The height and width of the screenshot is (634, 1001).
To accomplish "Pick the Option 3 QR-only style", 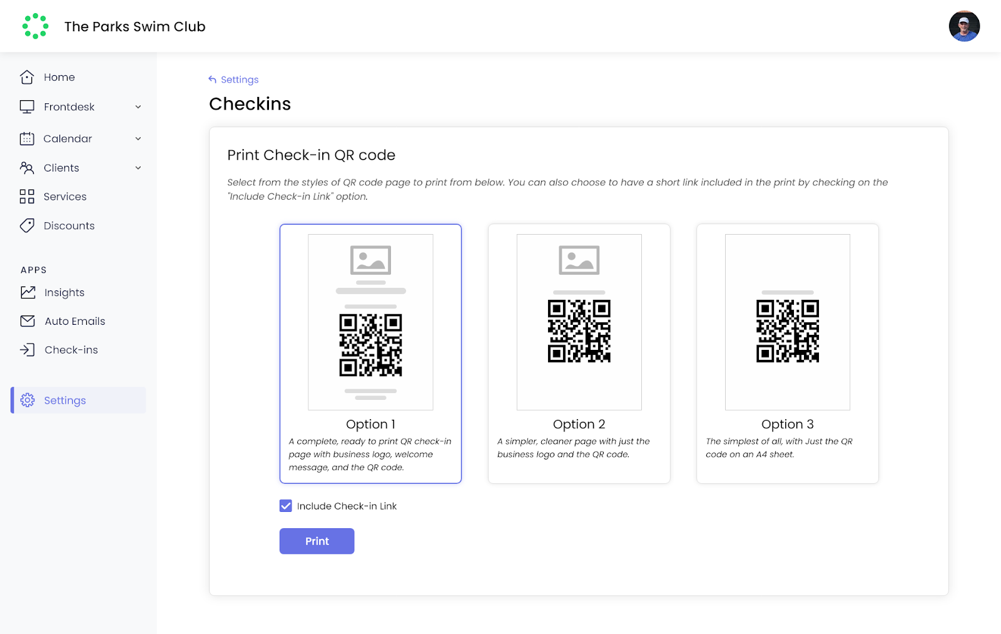I will tap(787, 353).
